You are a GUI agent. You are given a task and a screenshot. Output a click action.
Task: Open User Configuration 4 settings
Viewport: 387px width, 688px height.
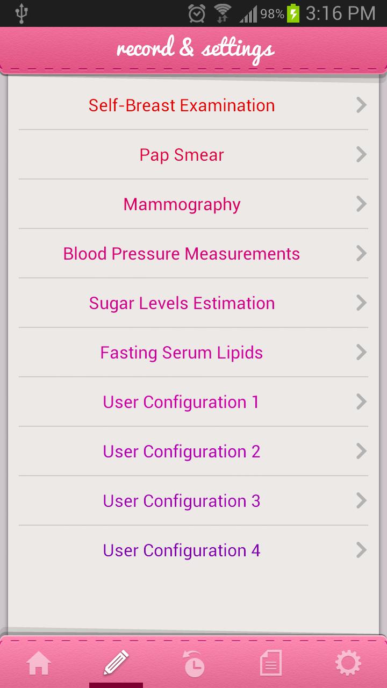[x=182, y=550]
